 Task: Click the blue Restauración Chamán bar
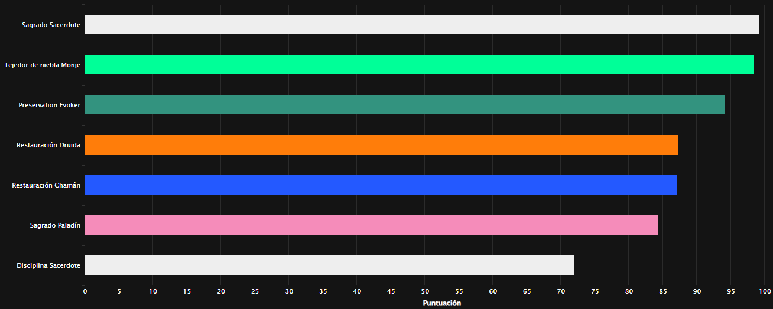pos(381,185)
